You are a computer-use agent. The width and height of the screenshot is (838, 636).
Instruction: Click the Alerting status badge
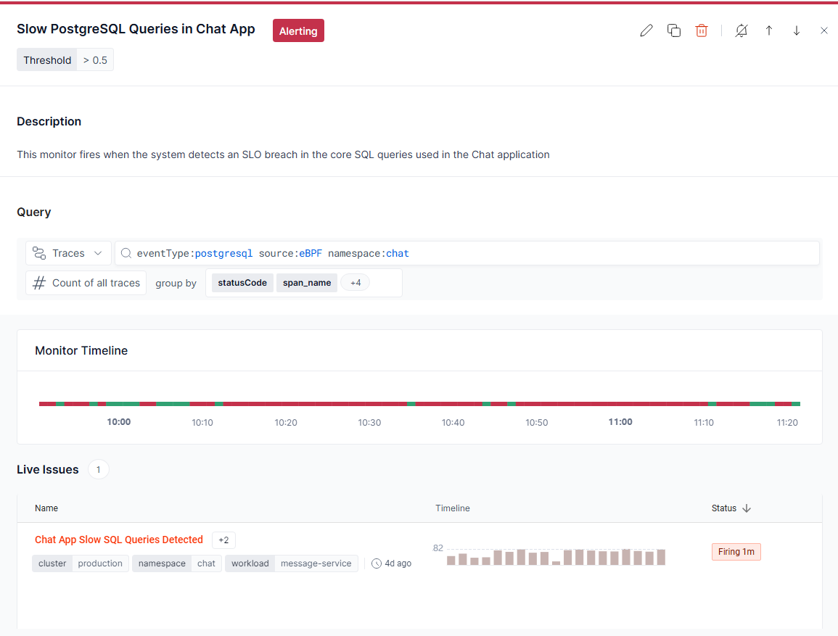click(x=298, y=31)
